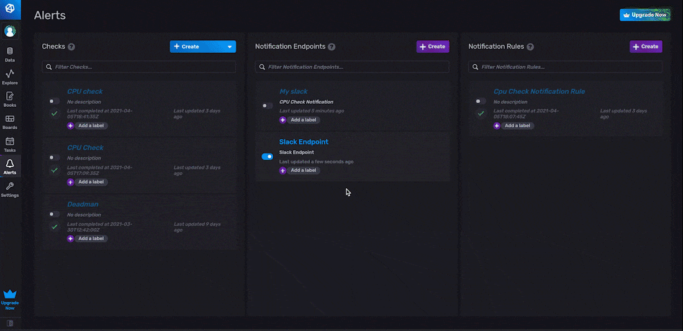Image resolution: width=683 pixels, height=331 pixels.
Task: Click Last updated 5 minutes ago text
Action: point(312,111)
